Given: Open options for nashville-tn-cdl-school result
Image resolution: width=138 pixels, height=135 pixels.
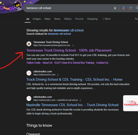Looking at the screenshot, I should (80, 100).
